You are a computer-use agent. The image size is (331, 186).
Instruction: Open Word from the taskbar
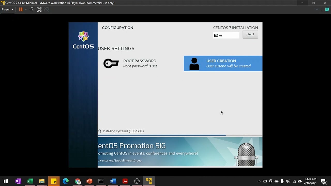point(113,181)
